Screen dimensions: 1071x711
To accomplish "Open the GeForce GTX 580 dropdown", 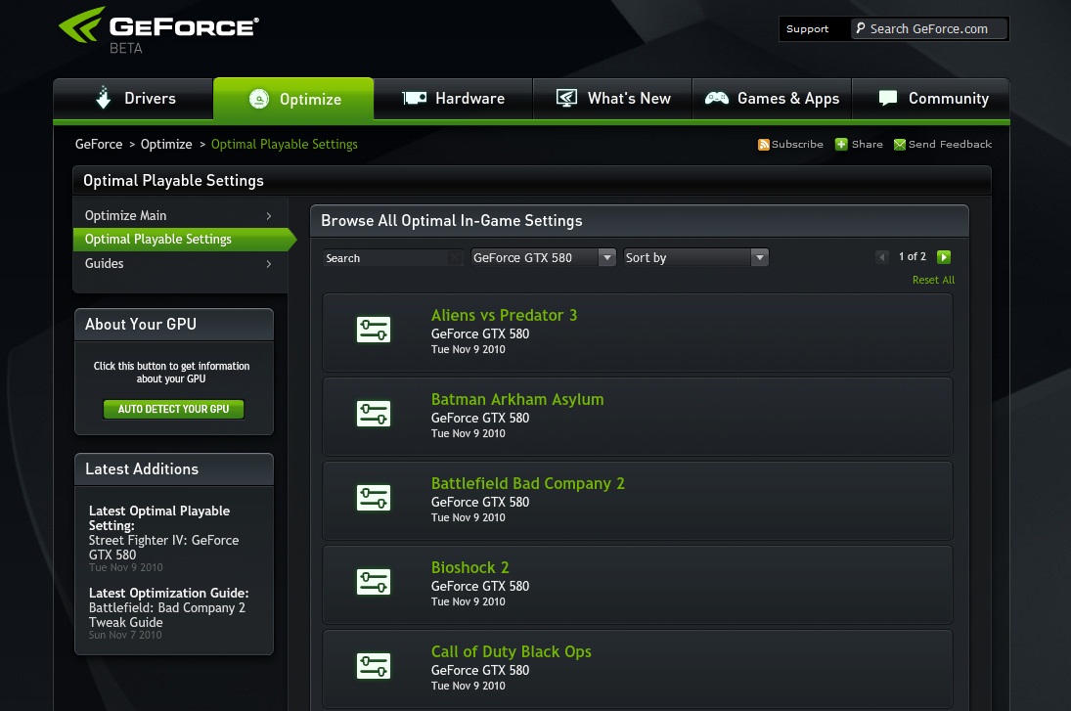I will point(544,257).
